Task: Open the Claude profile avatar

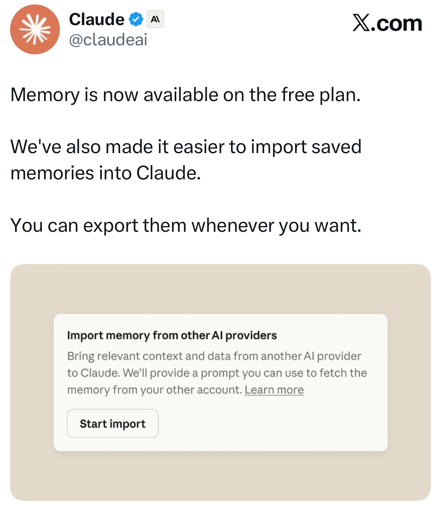Action: pos(35,30)
